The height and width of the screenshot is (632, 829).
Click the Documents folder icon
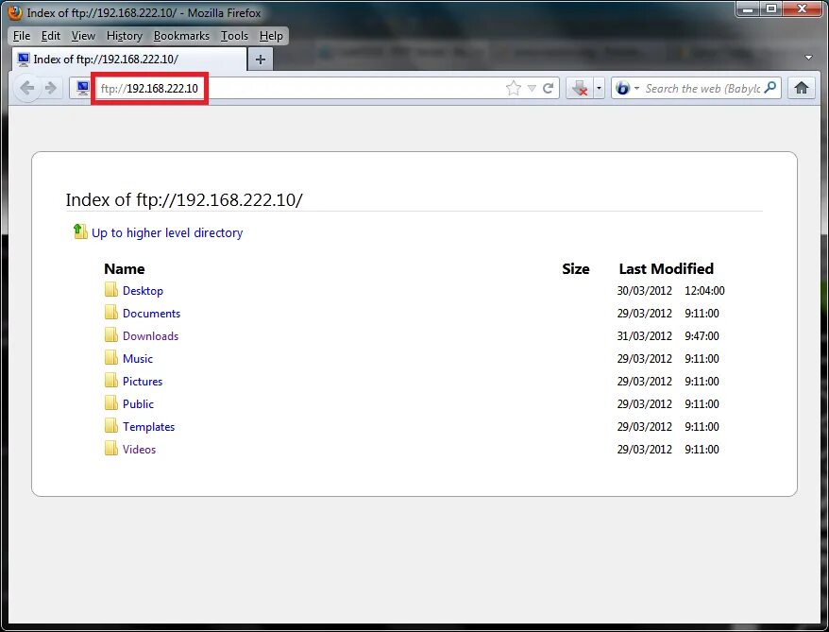point(111,313)
